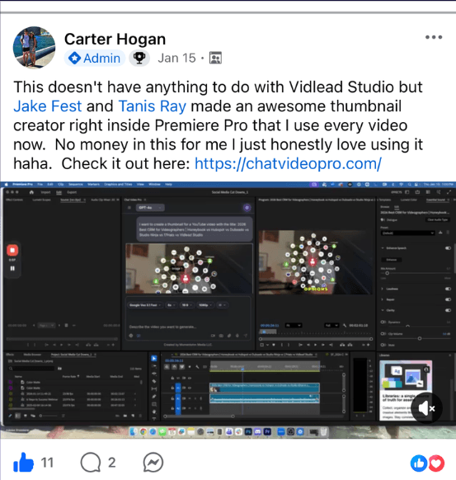Unmute the video with speaker icon

pyautogui.click(x=426, y=408)
